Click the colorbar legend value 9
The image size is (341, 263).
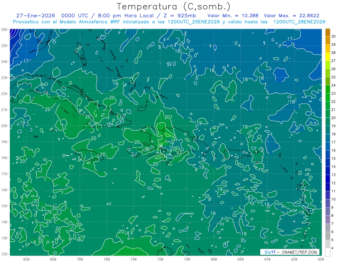(x=333, y=208)
